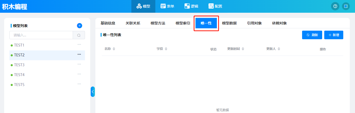Focus the 请输入 model search field

(41, 35)
